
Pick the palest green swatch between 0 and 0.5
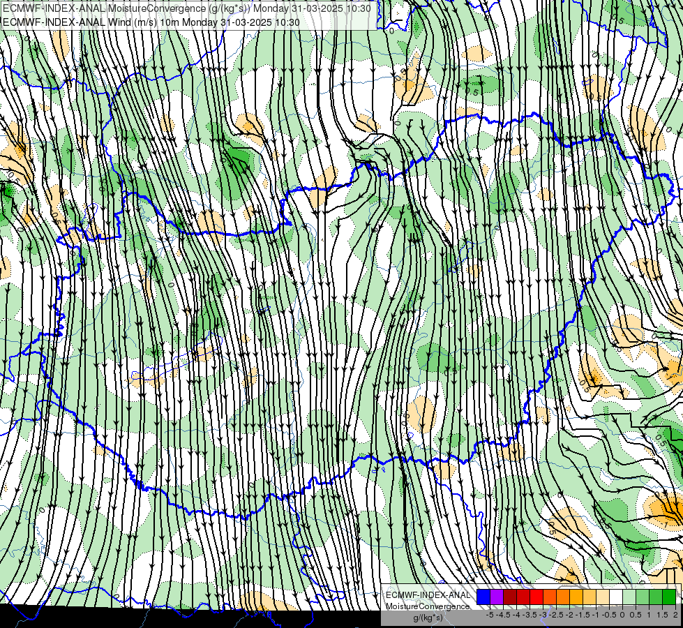pyautogui.click(x=629, y=597)
